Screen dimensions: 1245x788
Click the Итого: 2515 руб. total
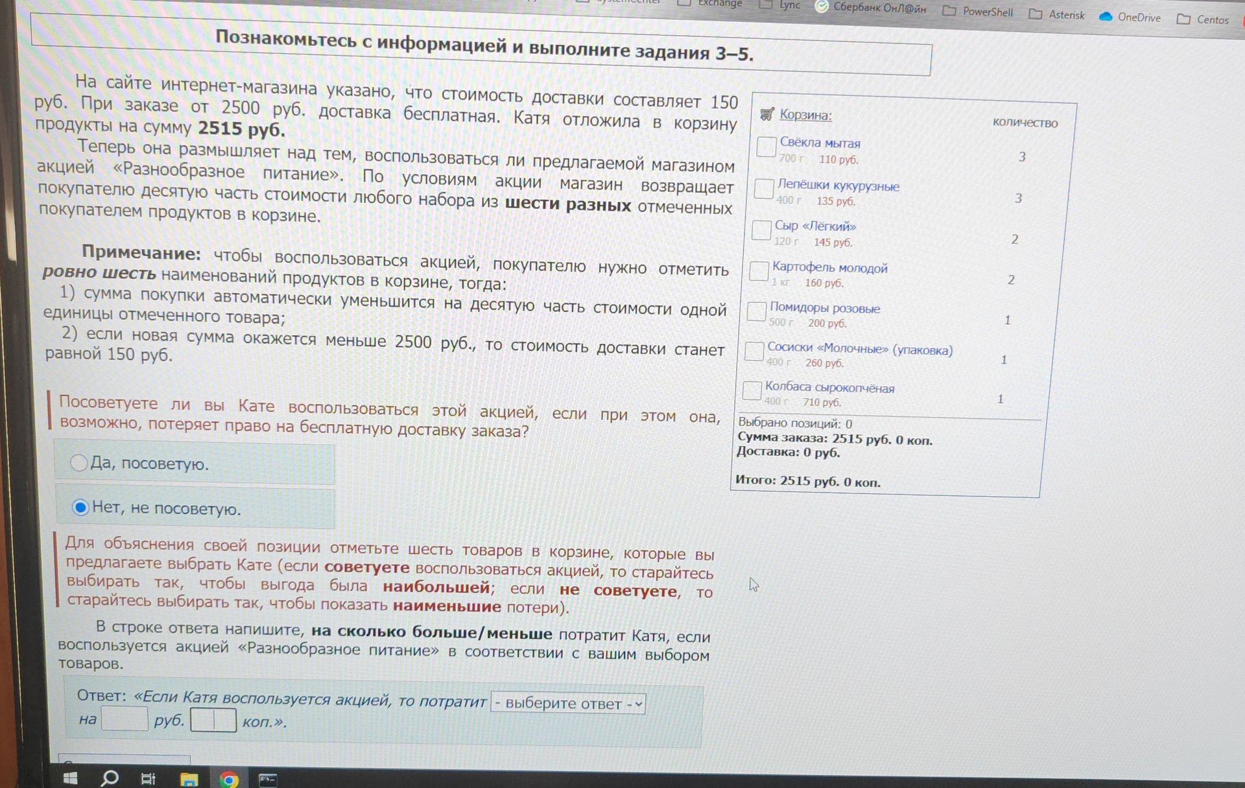pyautogui.click(x=808, y=481)
